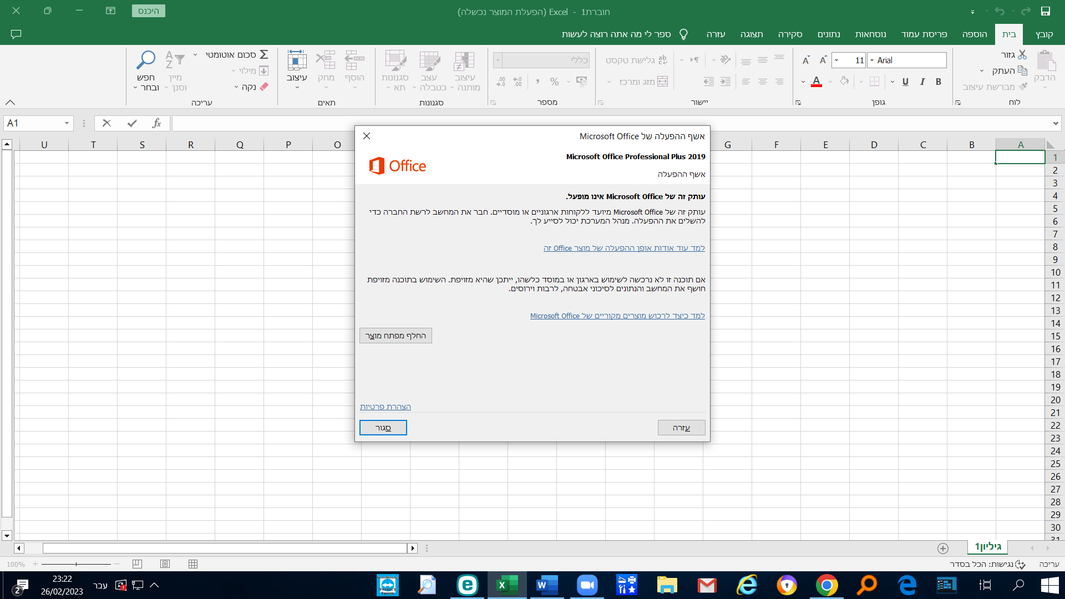Switch to Page Break Preview icon
The width and height of the screenshot is (1065, 599).
click(x=137, y=564)
